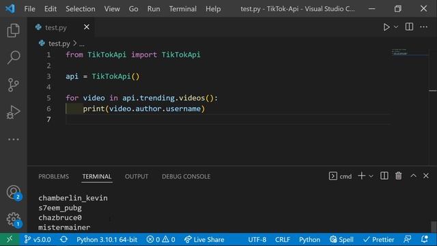Close the test.py tab
437x246 pixels.
pyautogui.click(x=87, y=27)
